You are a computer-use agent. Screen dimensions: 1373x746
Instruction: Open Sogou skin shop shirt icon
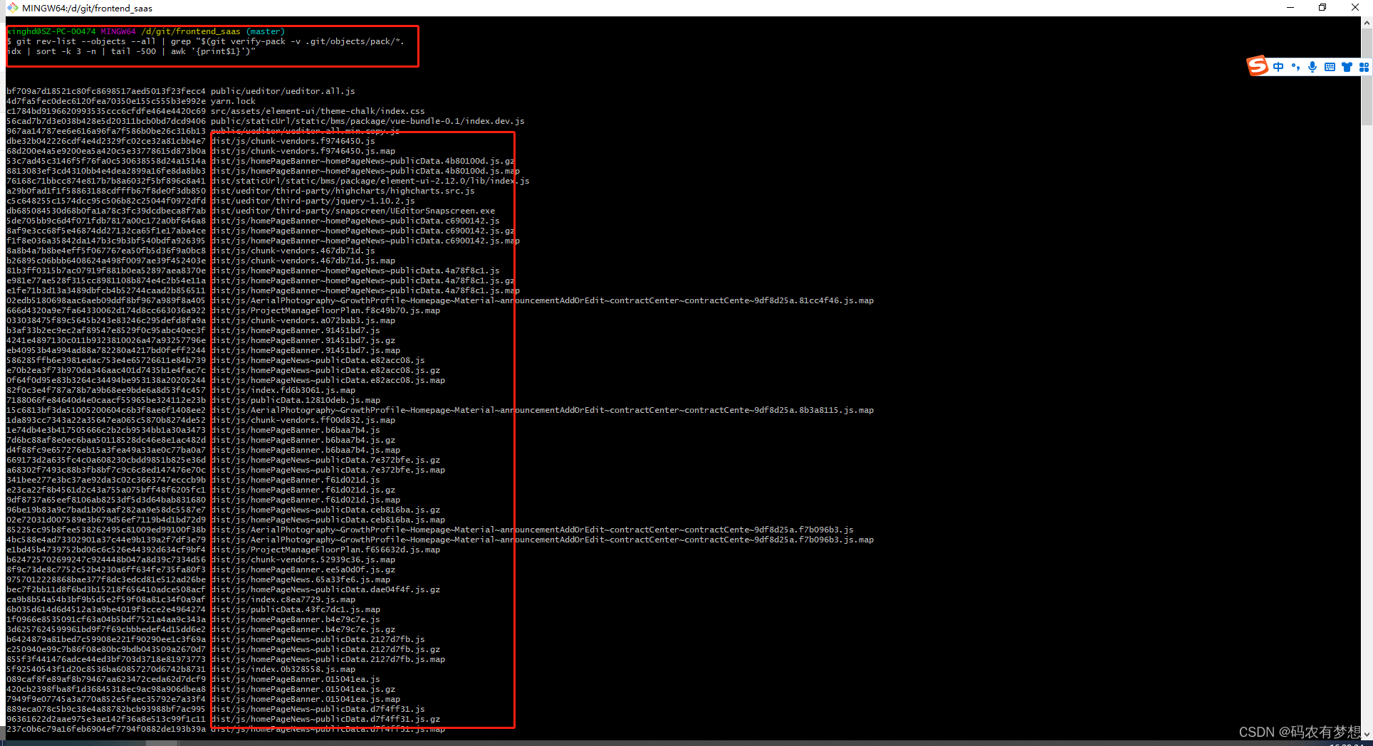1347,67
